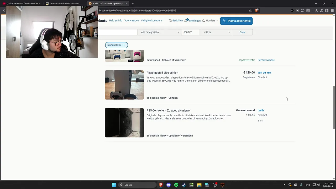Click the tab search window icon
The width and height of the screenshot is (336, 189).
point(308,10)
